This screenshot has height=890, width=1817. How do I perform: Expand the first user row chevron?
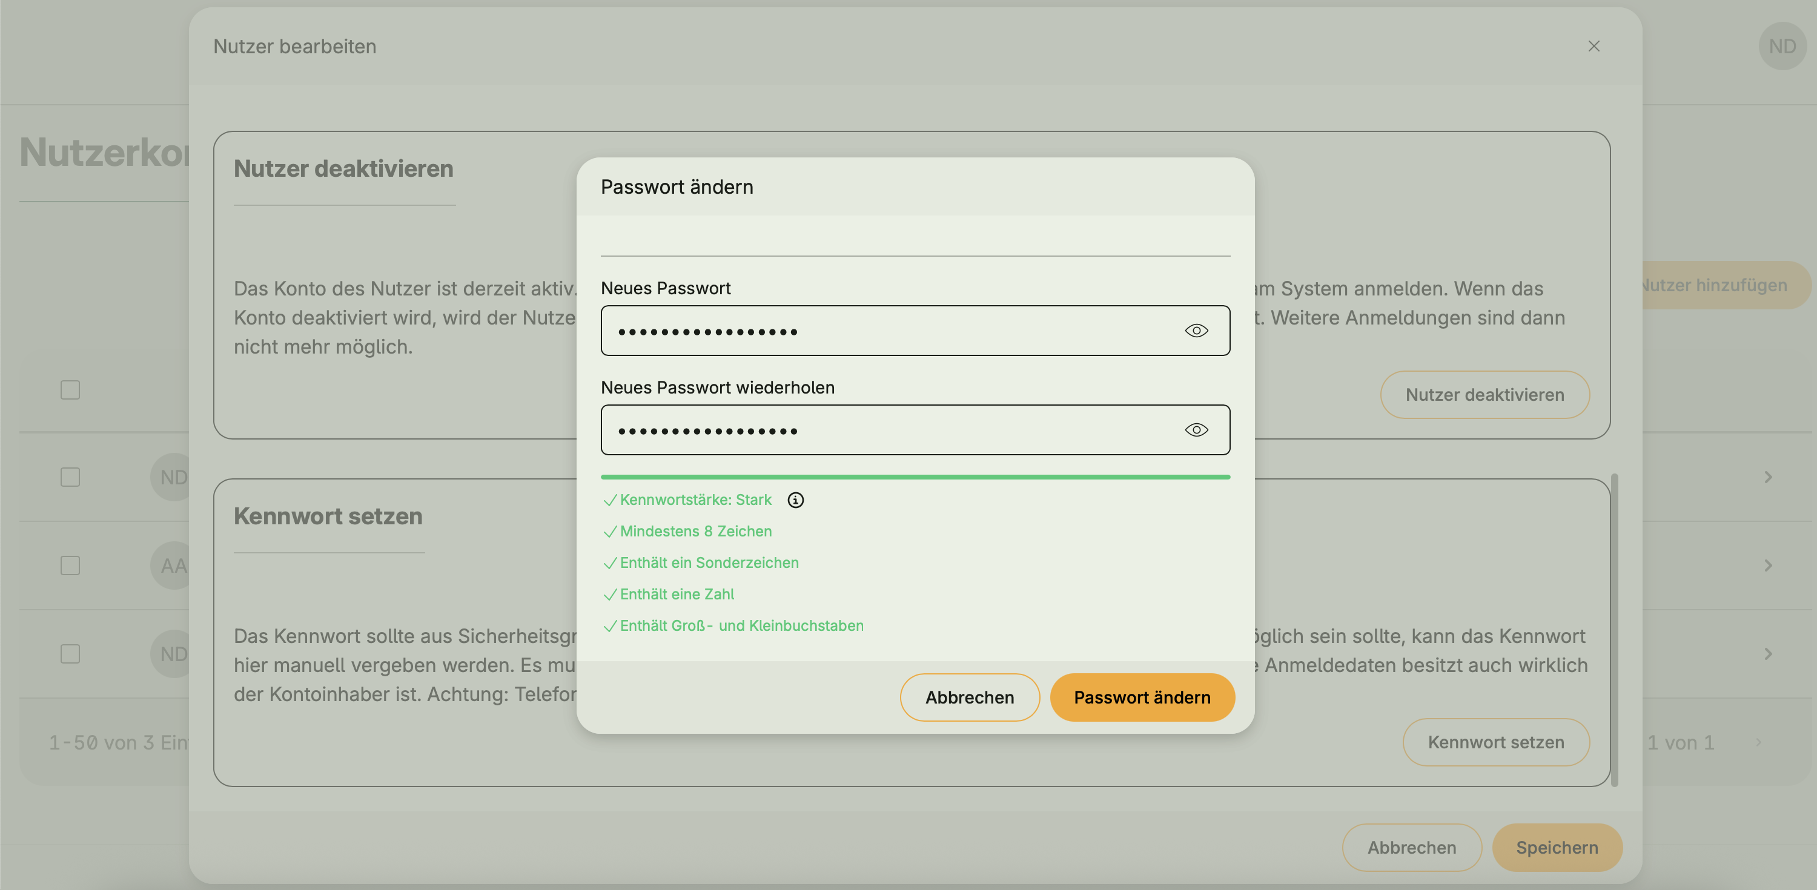(1767, 478)
